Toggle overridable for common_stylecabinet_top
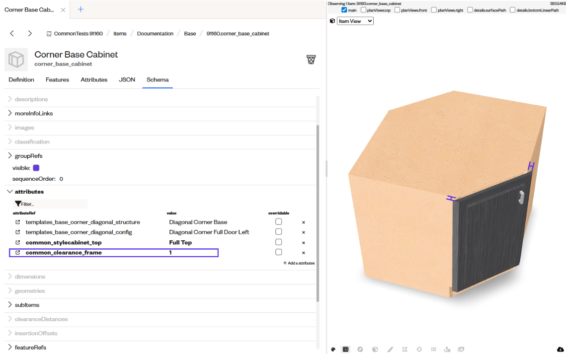 (x=279, y=242)
